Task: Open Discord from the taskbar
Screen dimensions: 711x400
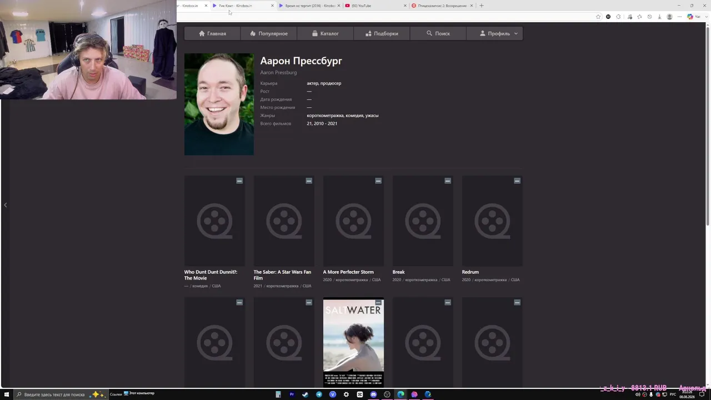Action: pos(373,394)
